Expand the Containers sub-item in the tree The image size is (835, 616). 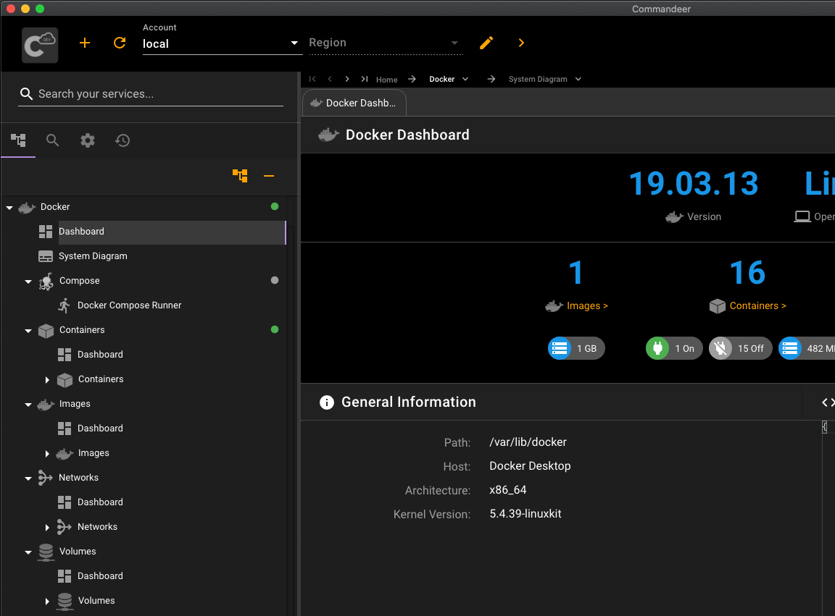[x=47, y=380]
